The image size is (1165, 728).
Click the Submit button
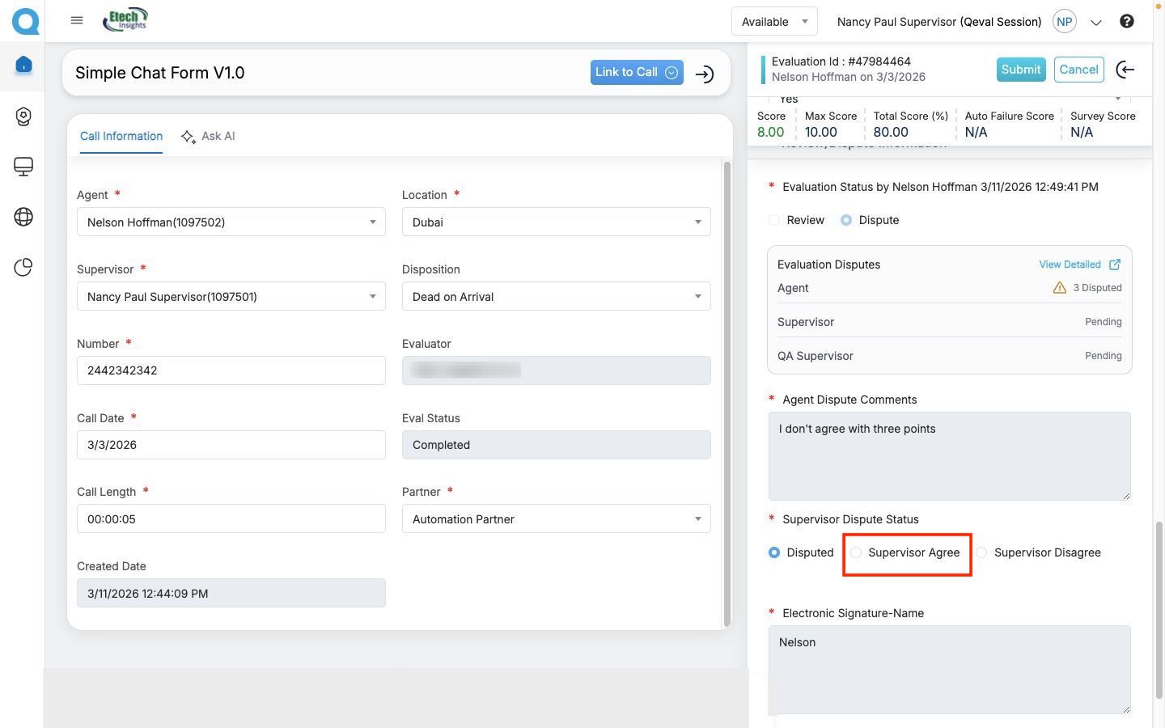pos(1020,70)
